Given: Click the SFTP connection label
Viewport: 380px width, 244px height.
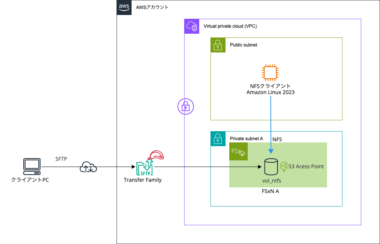Looking at the screenshot, I should pos(61,159).
